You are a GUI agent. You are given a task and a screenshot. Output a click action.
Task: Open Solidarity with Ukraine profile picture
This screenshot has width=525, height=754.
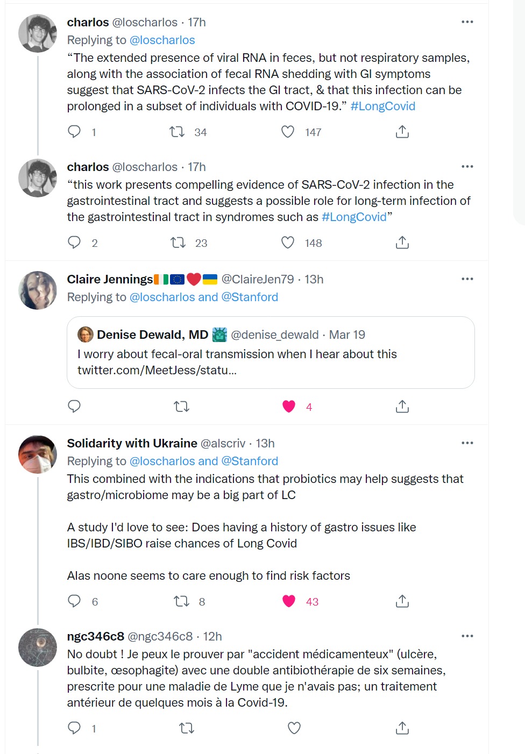(x=38, y=454)
